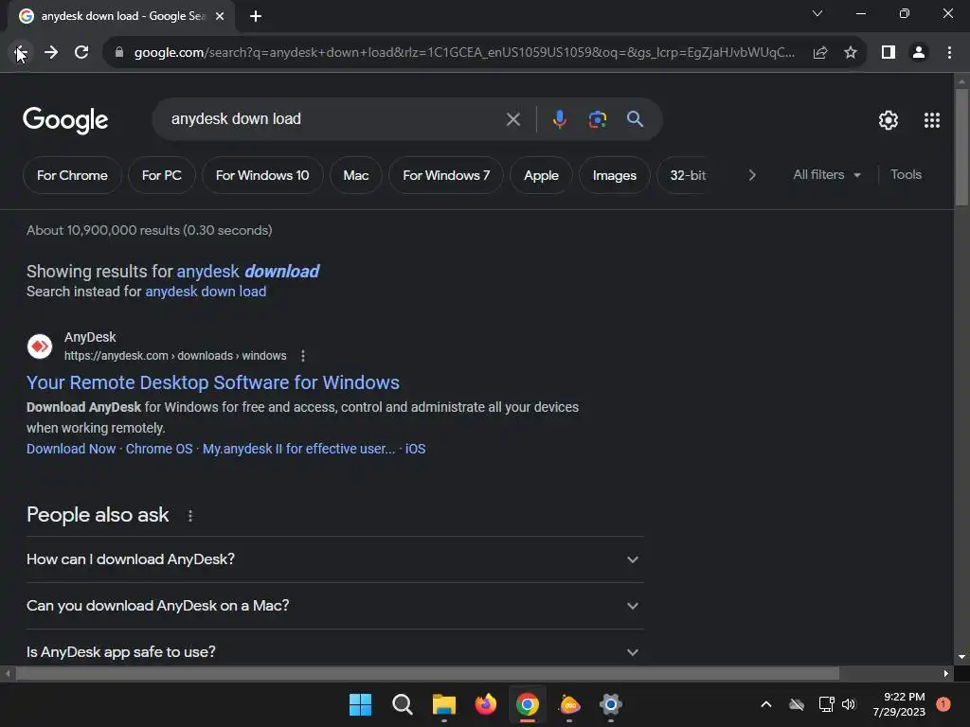The width and height of the screenshot is (970, 727).
Task: Search tabs with the chevron button
Action: coord(817,13)
